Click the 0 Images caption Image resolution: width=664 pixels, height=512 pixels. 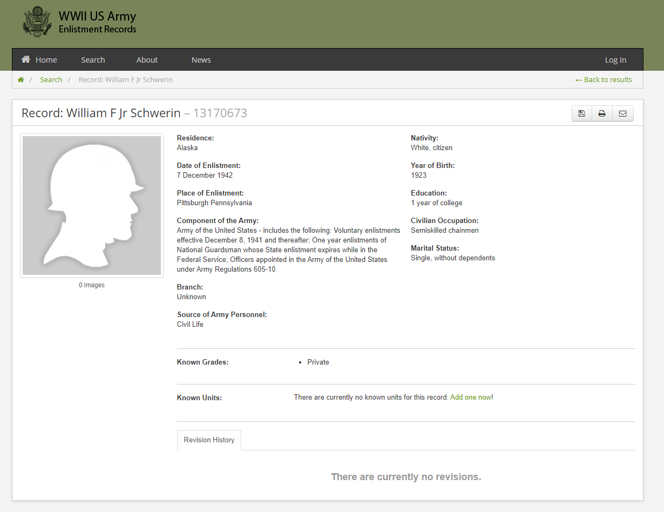(92, 285)
